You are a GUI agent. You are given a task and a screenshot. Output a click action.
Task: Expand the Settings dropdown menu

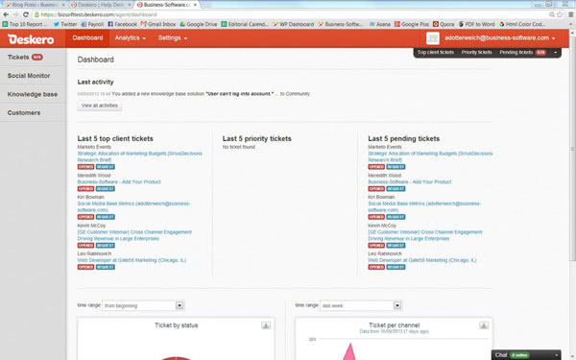click(x=173, y=38)
